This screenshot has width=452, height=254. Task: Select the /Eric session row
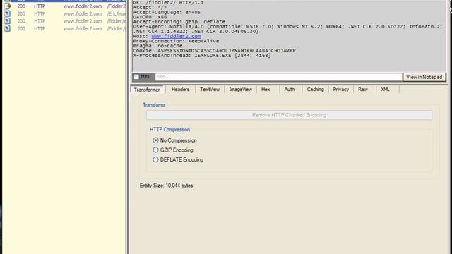[64, 13]
